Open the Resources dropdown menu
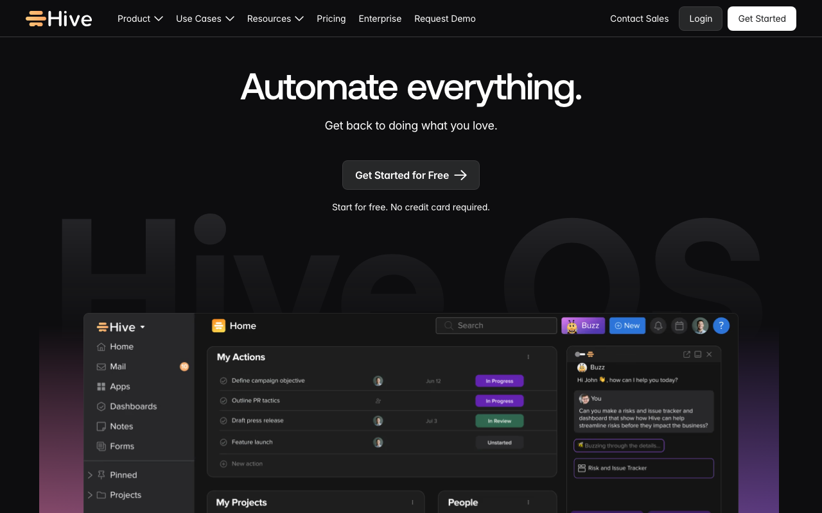822x513 pixels. tap(275, 19)
